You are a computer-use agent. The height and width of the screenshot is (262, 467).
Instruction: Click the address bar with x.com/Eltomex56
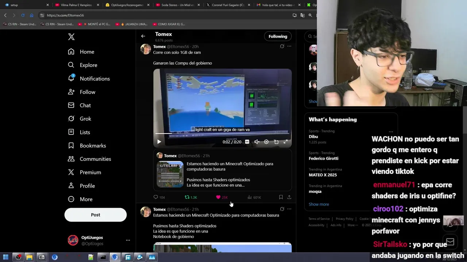pos(164,15)
